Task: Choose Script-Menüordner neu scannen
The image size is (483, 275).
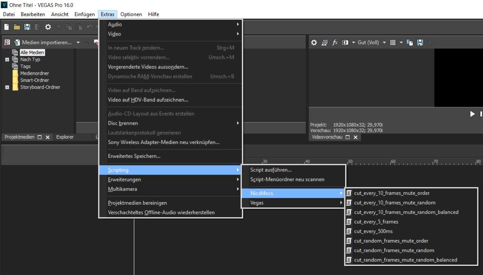Action: [x=293, y=179]
